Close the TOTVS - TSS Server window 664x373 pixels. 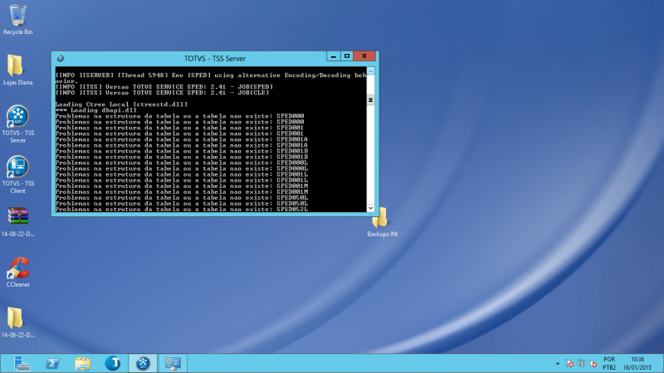tap(364, 56)
